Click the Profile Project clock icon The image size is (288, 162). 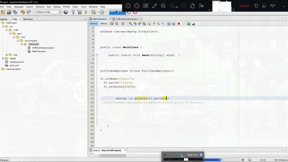point(102,12)
